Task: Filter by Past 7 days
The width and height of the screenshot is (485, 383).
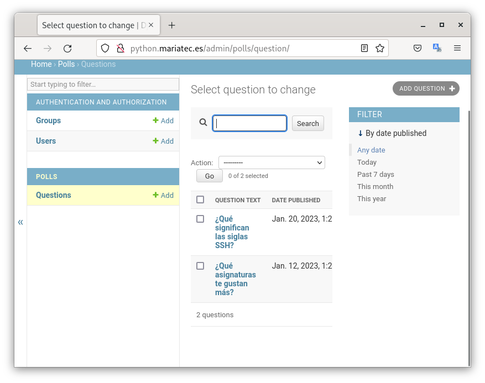Action: pos(376,175)
